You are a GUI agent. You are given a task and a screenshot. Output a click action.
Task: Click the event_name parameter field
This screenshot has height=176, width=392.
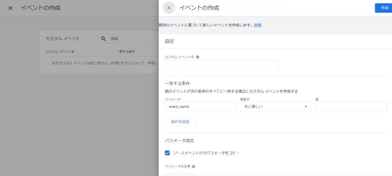coord(200,107)
